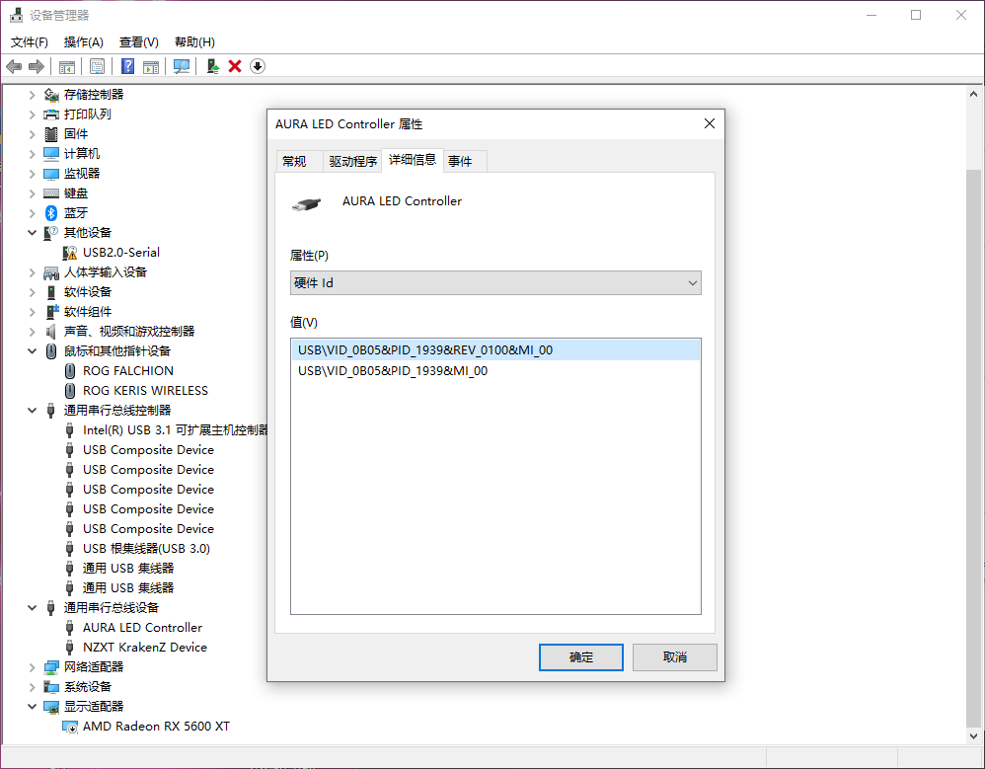Click the blue question mark help icon

pos(127,66)
